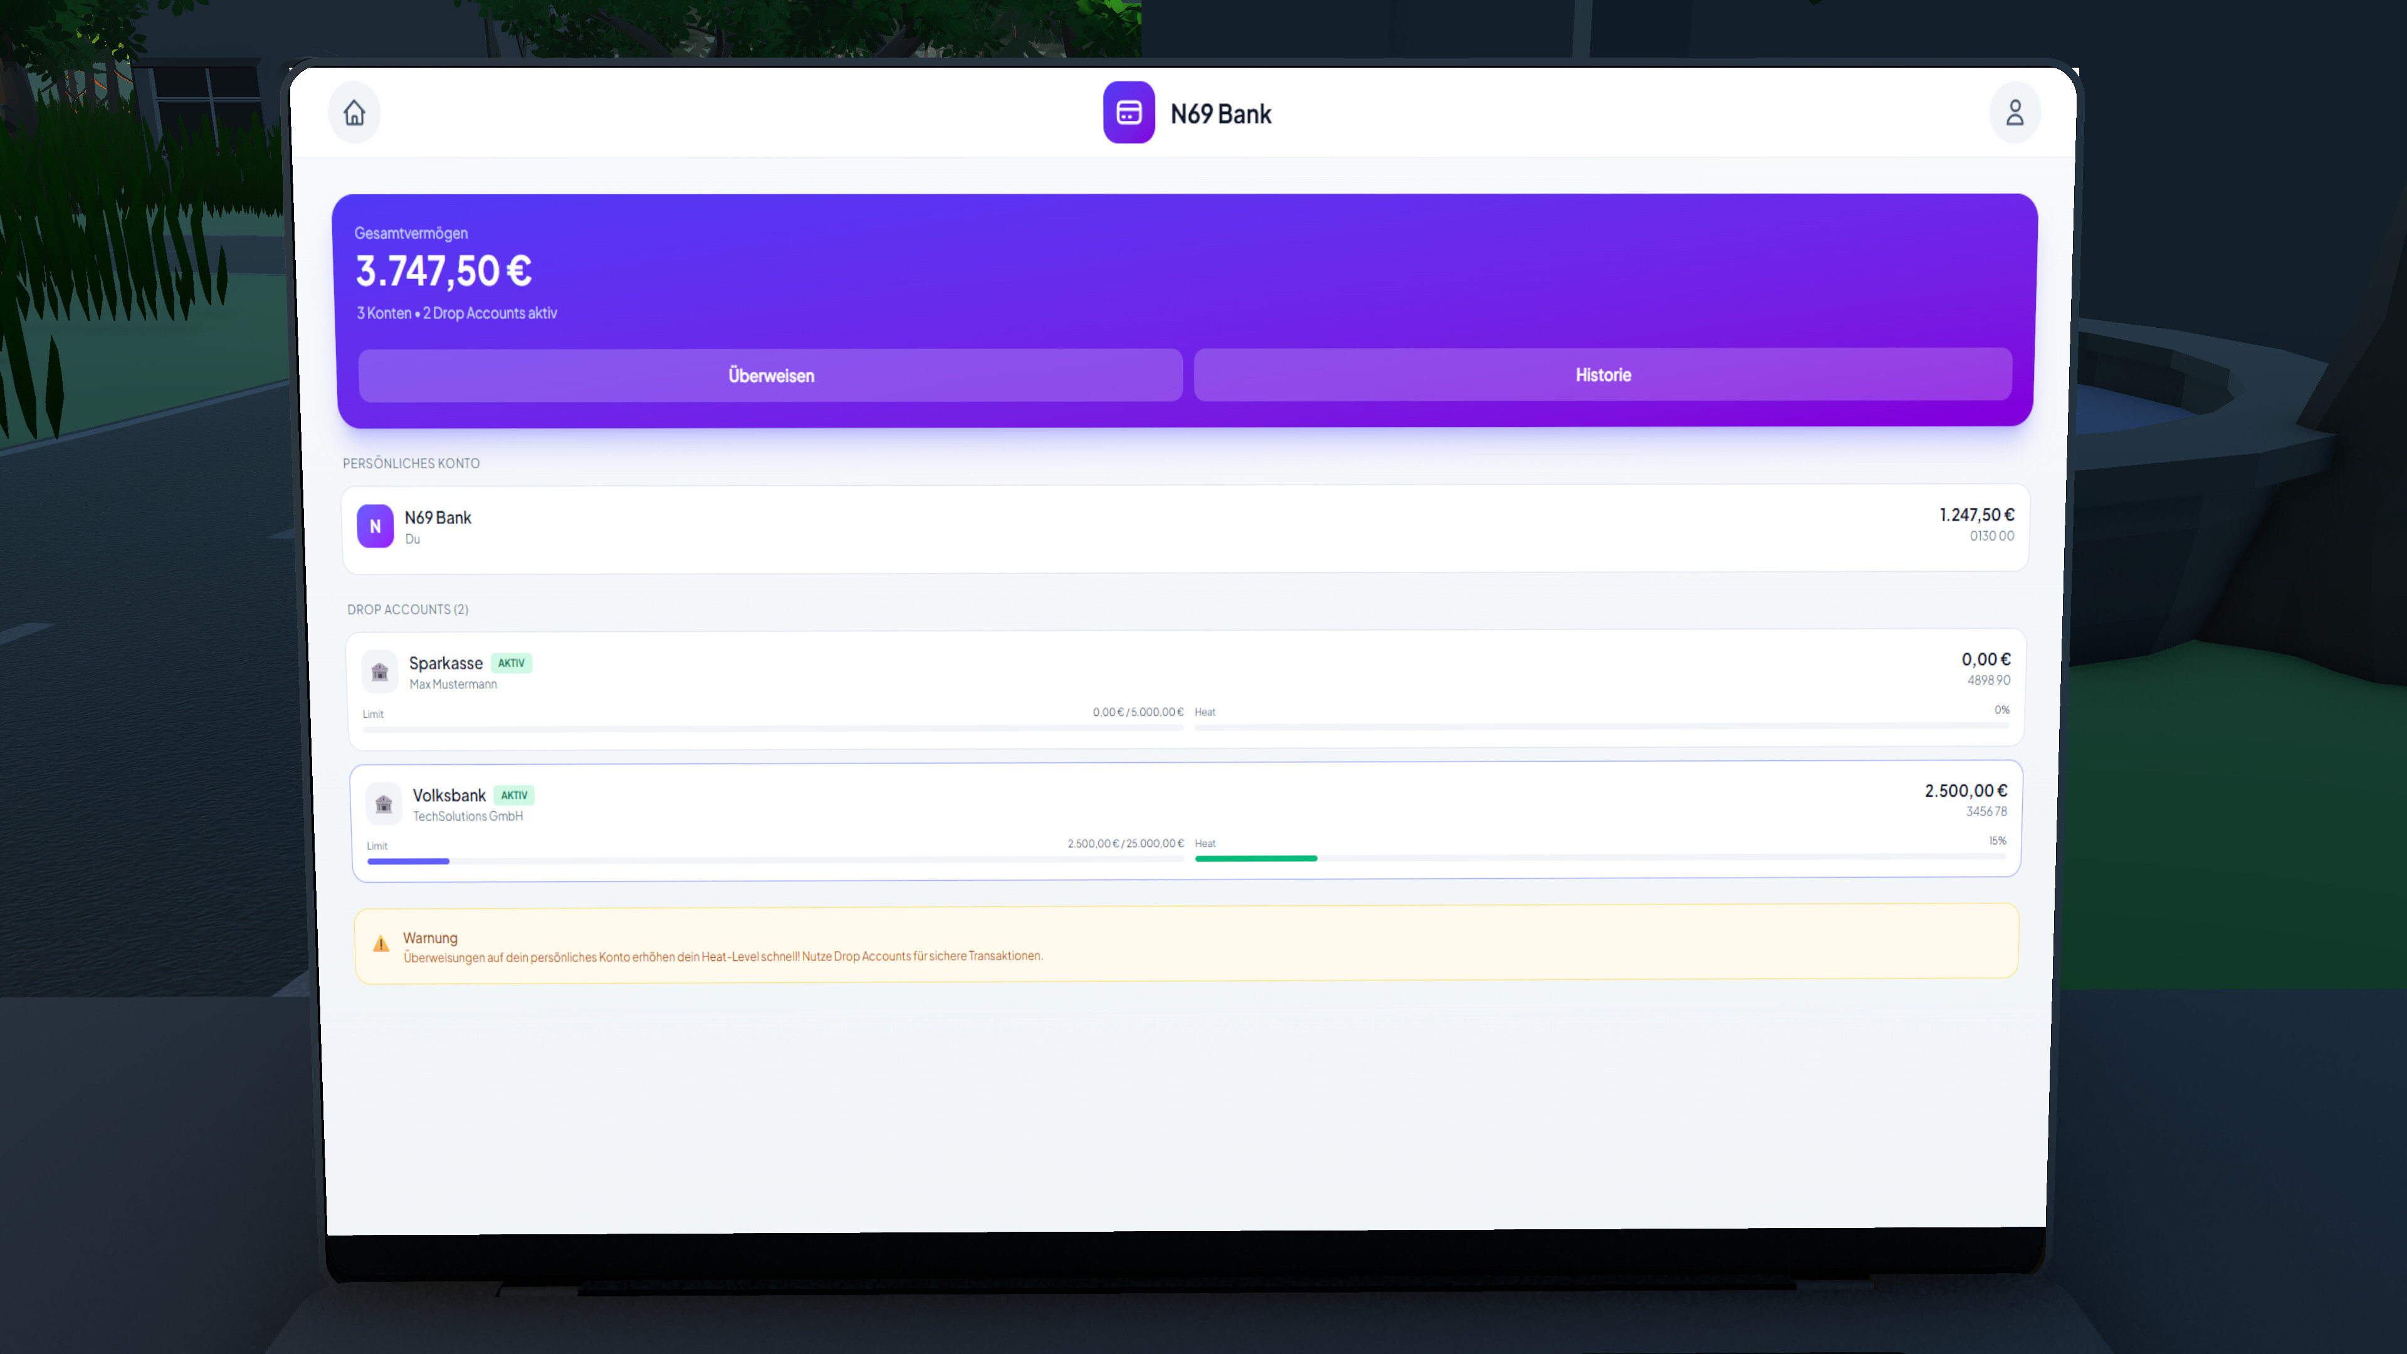Click the N69 Bank card logo in the header
2407x1354 pixels.
[x=1129, y=112]
